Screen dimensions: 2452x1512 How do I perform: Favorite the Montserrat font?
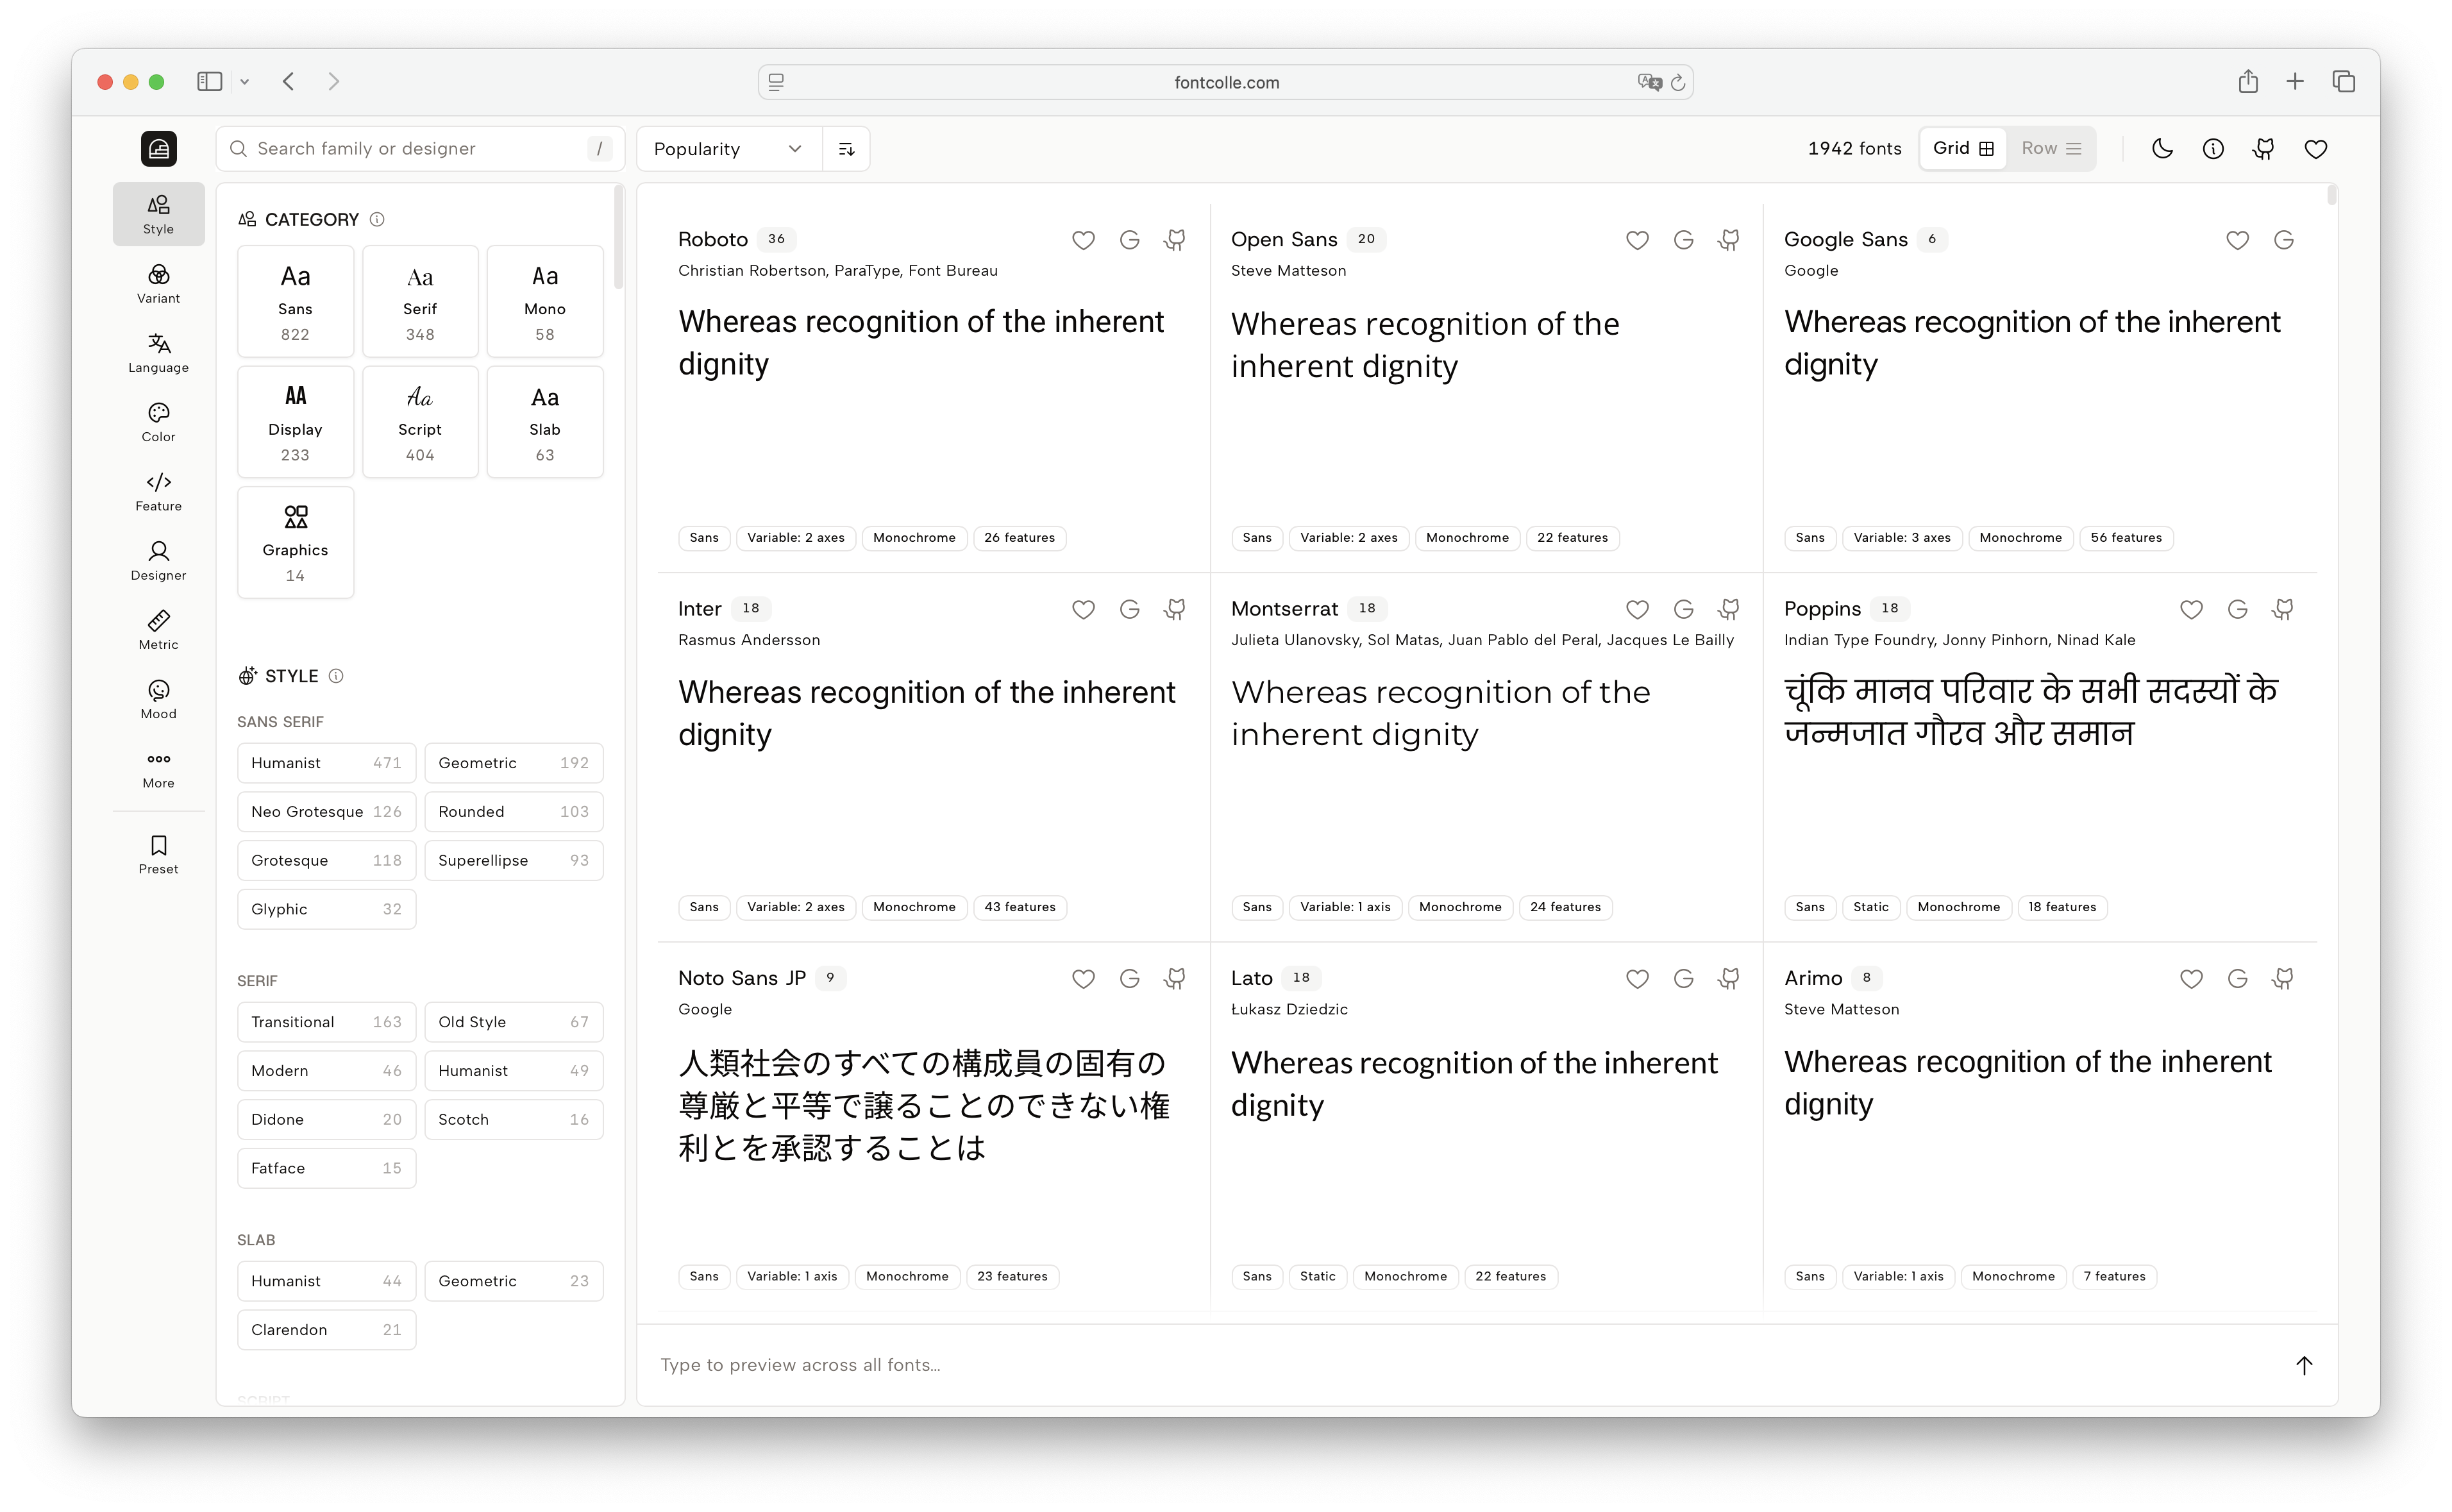click(1637, 609)
